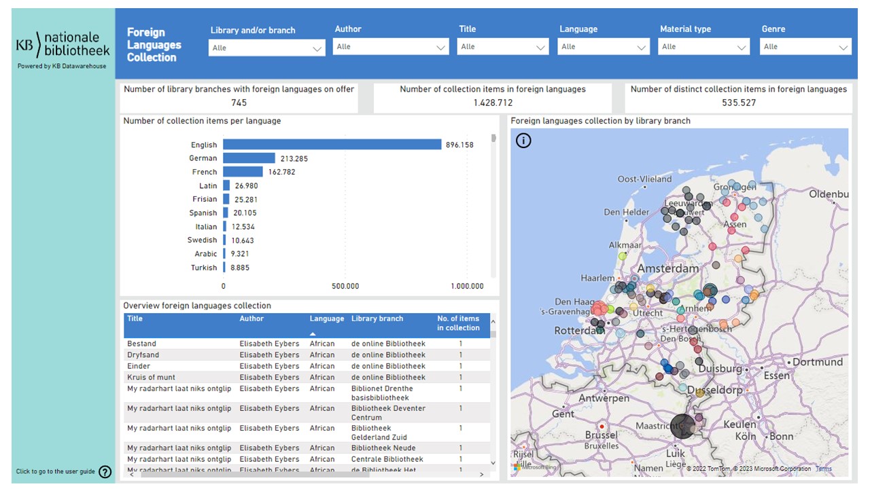Open the Title filter dropdown
The height and width of the screenshot is (489, 870).
pyautogui.click(x=502, y=47)
